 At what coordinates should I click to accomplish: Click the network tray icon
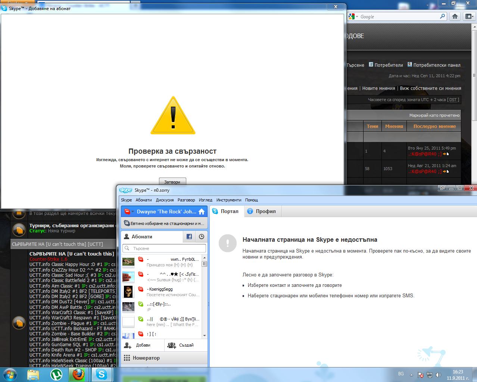[430, 375]
